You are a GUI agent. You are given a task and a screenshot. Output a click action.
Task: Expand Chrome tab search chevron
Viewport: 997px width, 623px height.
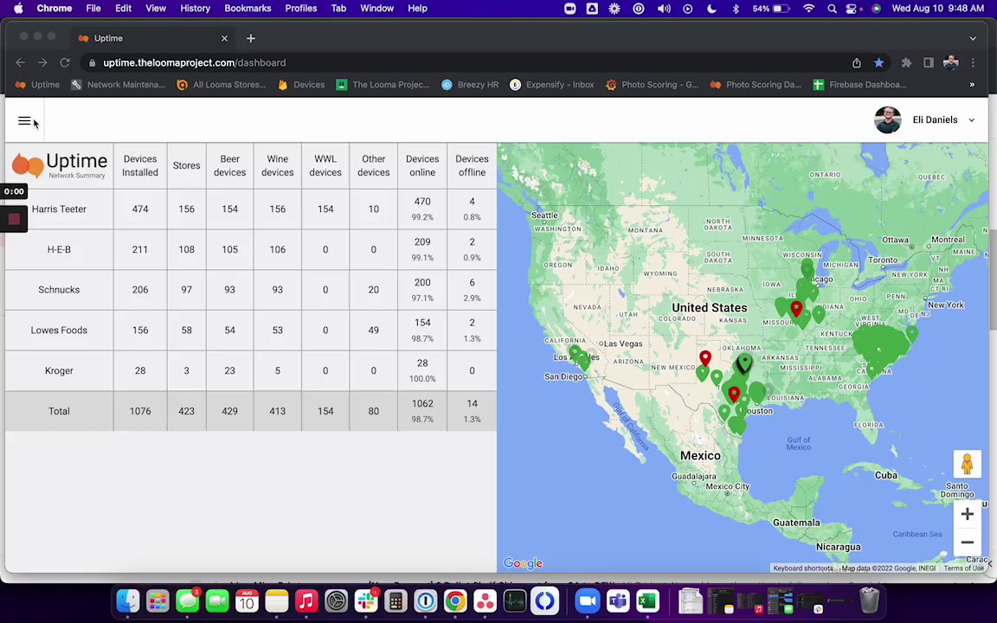point(973,38)
